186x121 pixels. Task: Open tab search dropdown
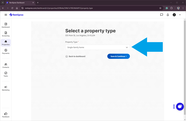[3, 3]
